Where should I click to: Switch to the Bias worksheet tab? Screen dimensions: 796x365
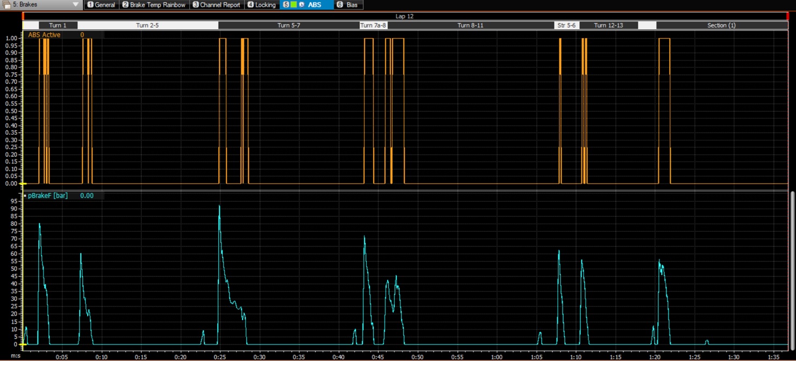[352, 5]
